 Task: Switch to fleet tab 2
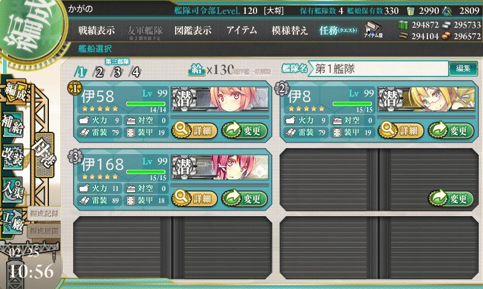coord(99,72)
